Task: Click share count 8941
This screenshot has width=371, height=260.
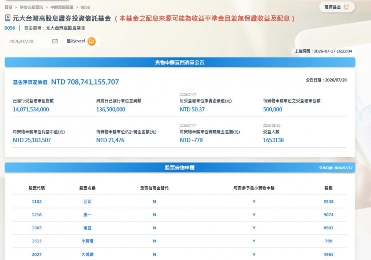Action: coord(328,228)
